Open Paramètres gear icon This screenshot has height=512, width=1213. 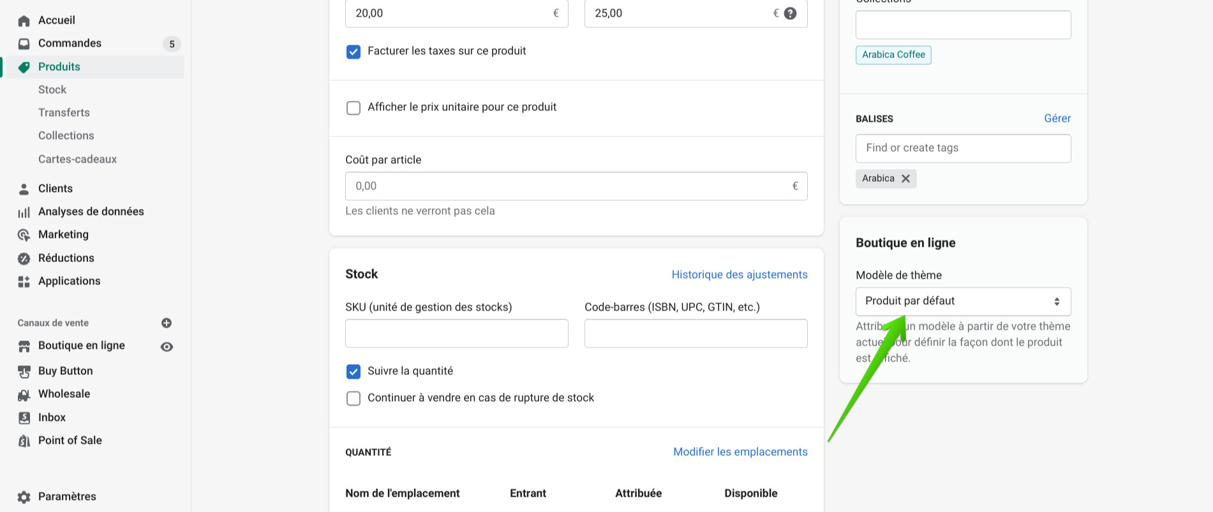point(24,497)
